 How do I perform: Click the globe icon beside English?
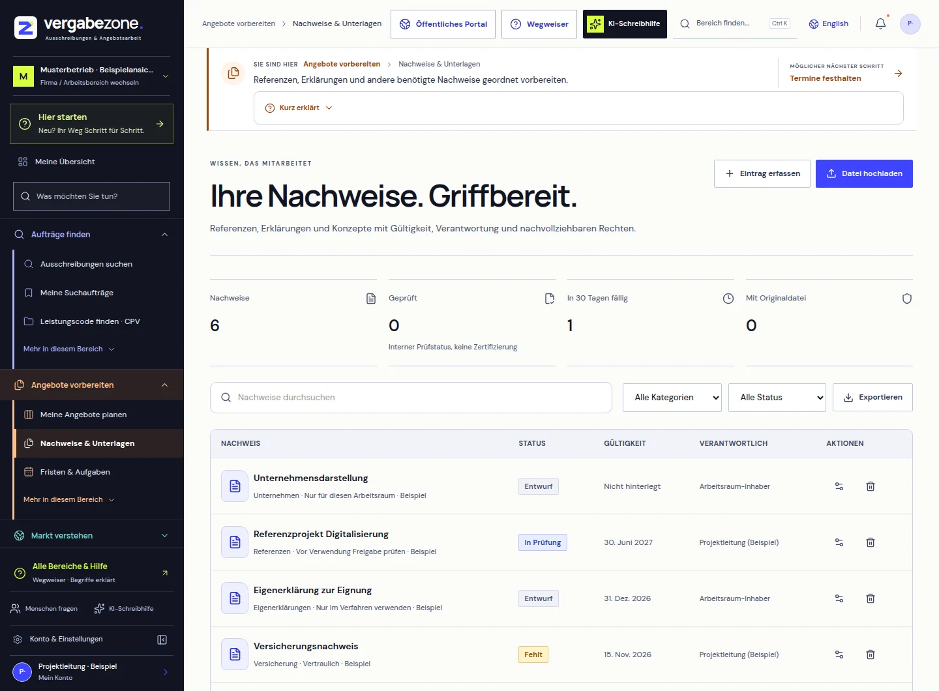pyautogui.click(x=813, y=24)
